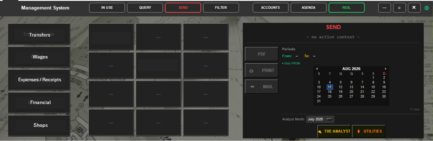The width and height of the screenshot is (433, 141).
Task: Select day 17 in the calendar
Action: click(319, 92)
